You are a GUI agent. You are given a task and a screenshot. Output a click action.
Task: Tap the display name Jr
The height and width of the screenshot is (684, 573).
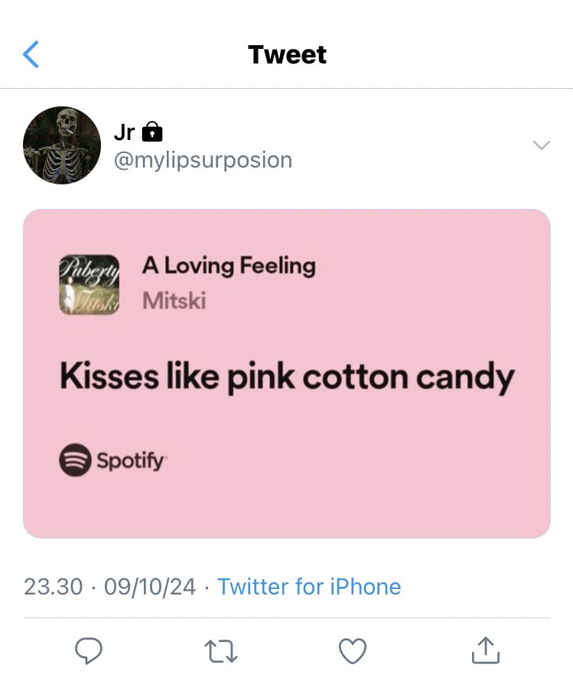pos(124,132)
